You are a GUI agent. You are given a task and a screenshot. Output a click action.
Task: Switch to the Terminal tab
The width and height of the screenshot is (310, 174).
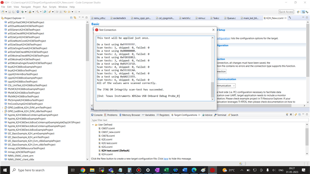(x=220, y=115)
